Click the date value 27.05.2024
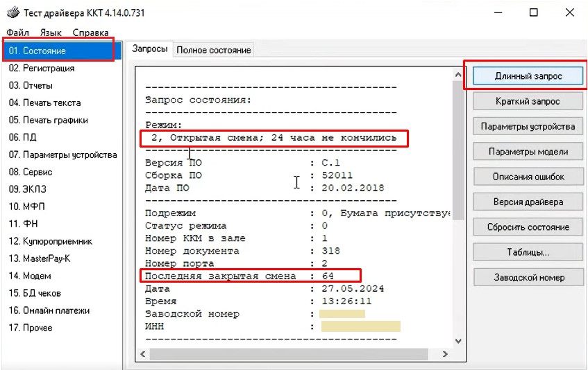The width and height of the screenshot is (588, 370). pos(353,288)
